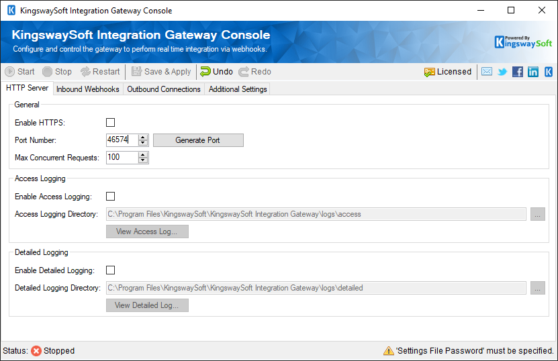Toggle the Enable Access Logging checkbox
558x361 pixels.
[x=111, y=197]
